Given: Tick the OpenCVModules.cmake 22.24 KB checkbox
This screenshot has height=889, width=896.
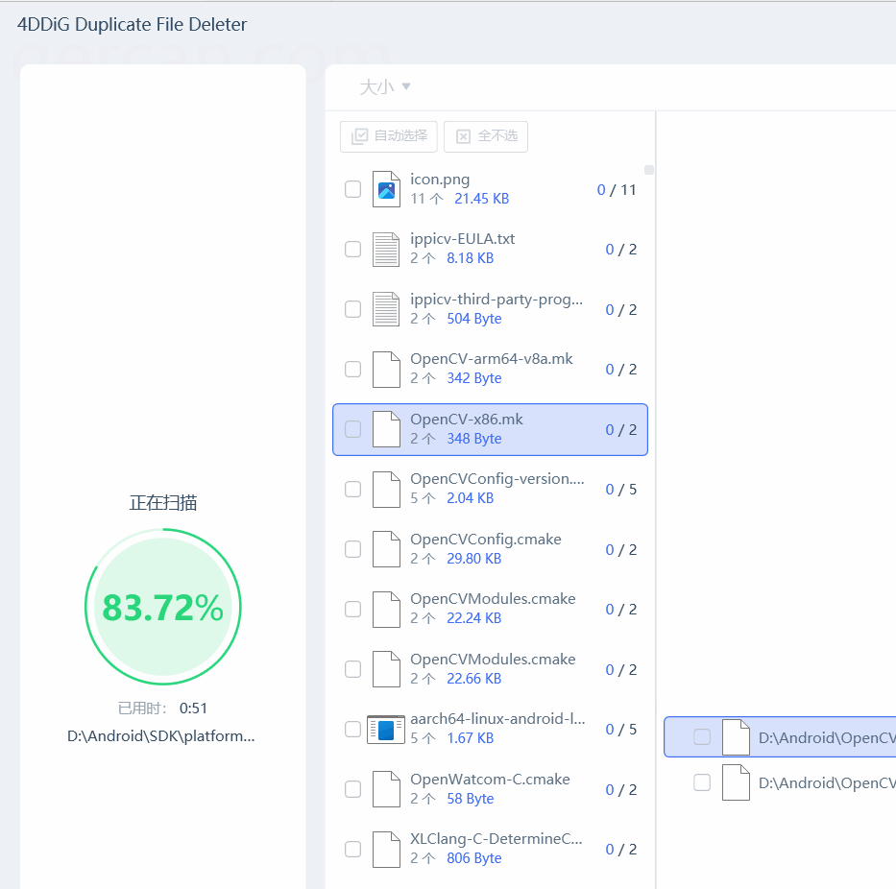Looking at the screenshot, I should pos(353,609).
